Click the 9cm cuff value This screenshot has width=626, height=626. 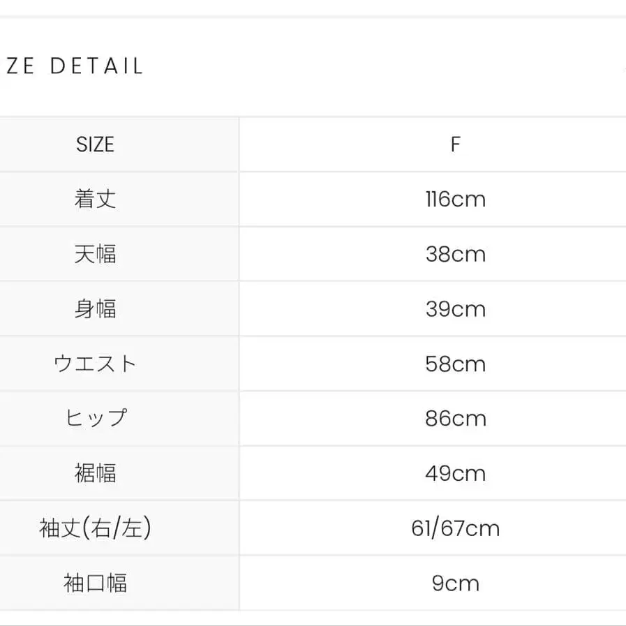[x=456, y=583]
